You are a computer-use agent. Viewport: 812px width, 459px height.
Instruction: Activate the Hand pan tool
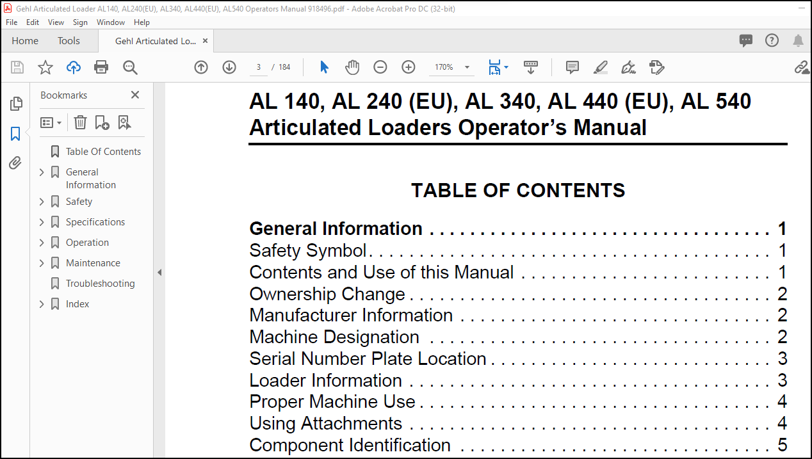pyautogui.click(x=352, y=67)
